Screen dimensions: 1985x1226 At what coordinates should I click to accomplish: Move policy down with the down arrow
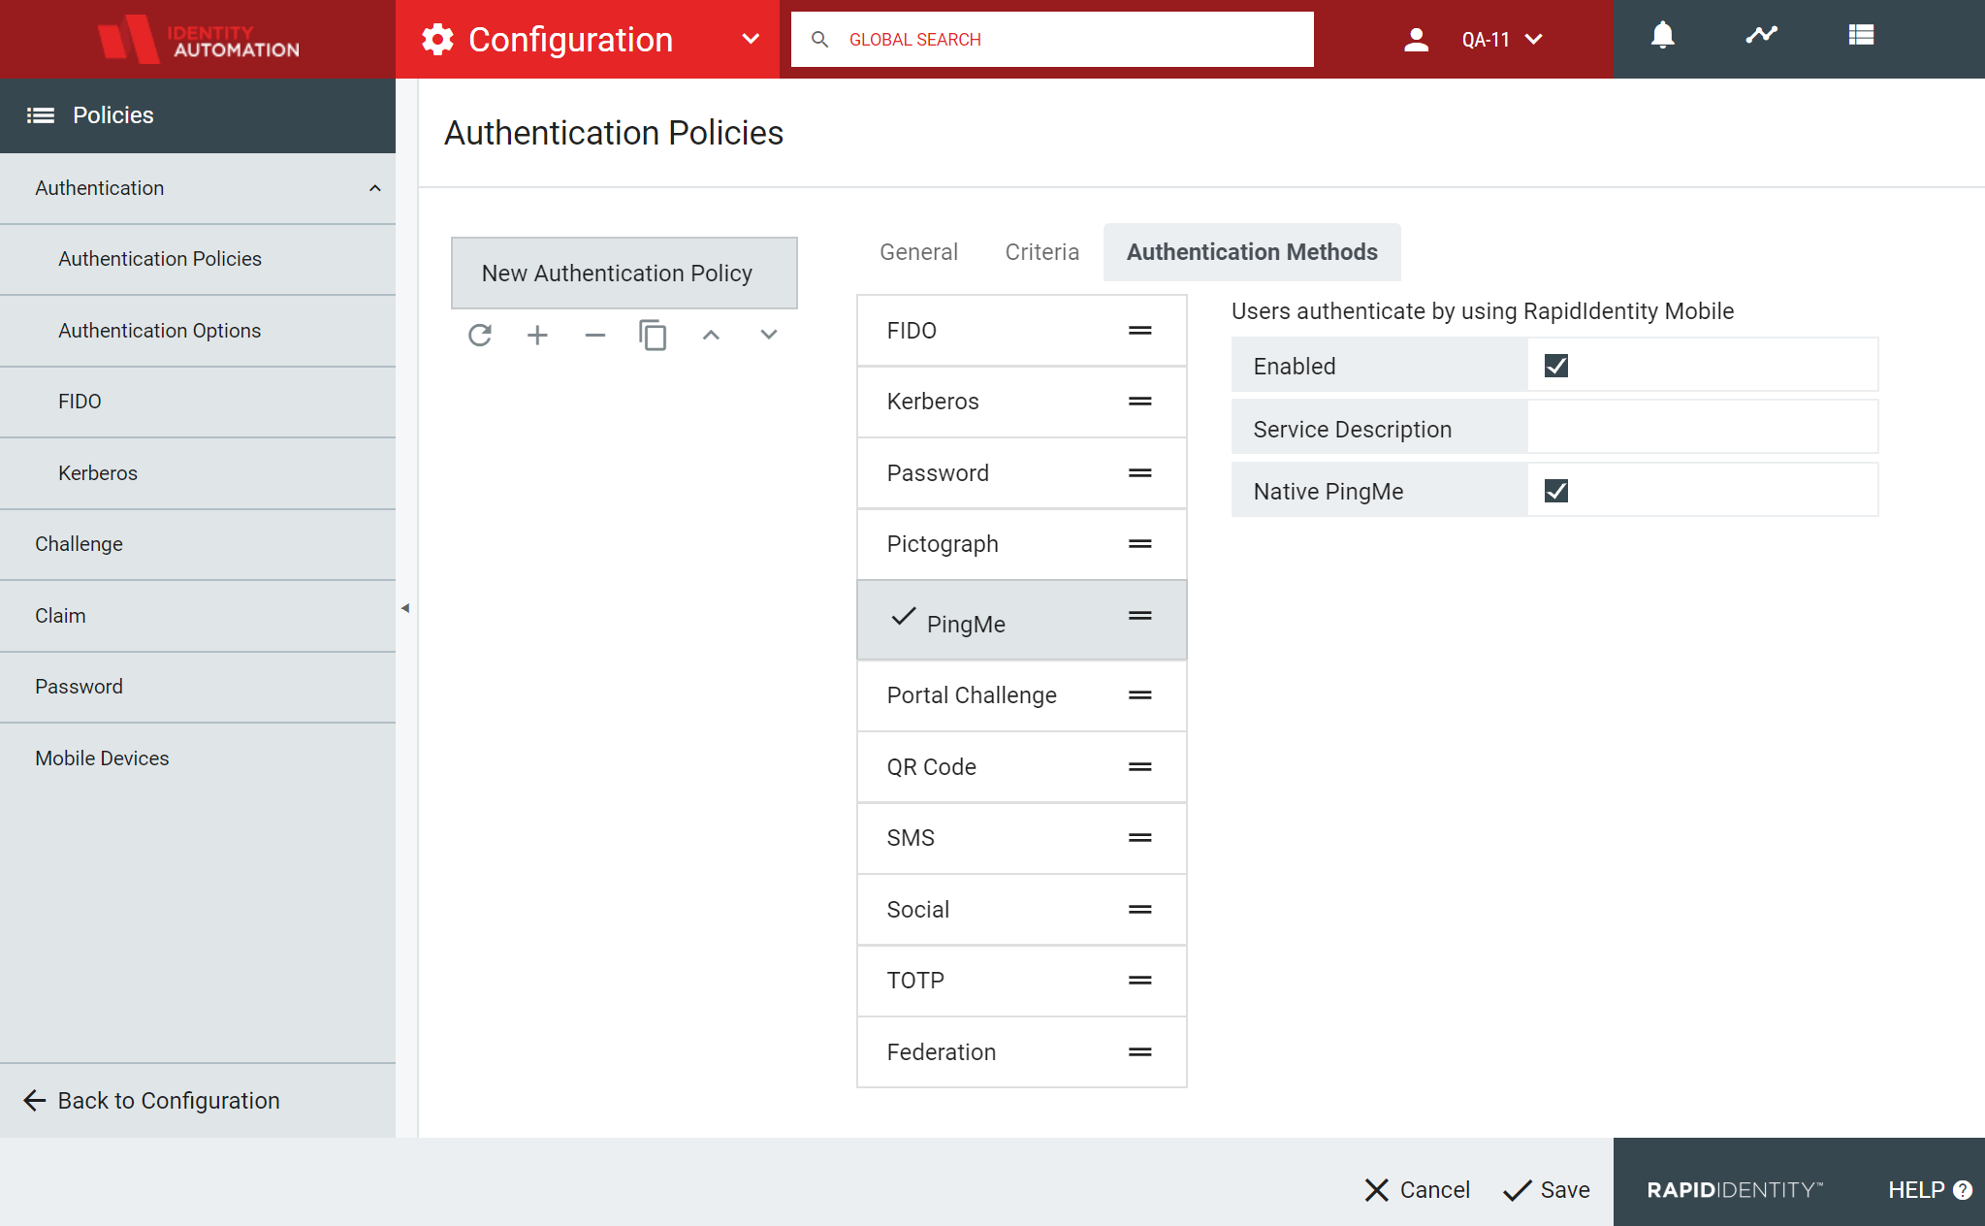pos(769,335)
